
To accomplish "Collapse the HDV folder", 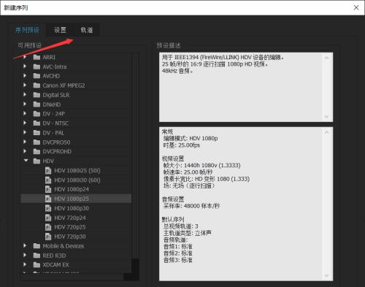I will pos(26,161).
